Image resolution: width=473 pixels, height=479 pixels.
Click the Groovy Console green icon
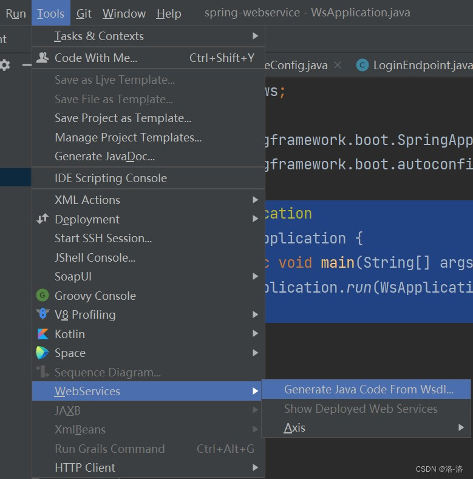click(x=43, y=295)
